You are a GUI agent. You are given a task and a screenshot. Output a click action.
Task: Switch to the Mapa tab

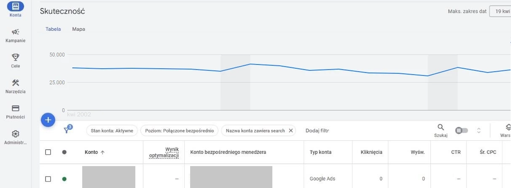coord(78,29)
